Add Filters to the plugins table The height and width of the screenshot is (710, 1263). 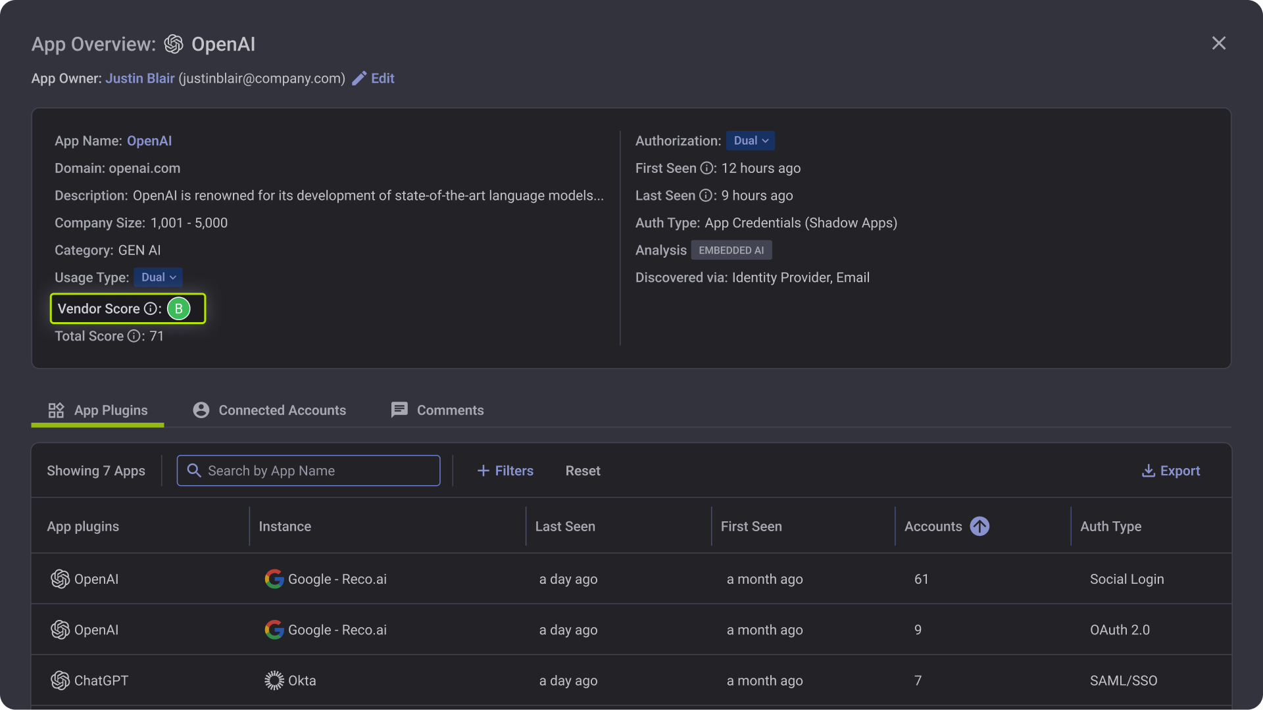coord(505,471)
